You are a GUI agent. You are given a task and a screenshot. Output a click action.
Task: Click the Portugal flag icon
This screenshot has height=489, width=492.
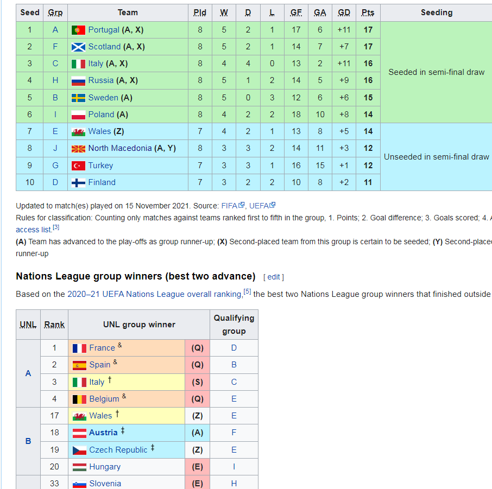(78, 30)
